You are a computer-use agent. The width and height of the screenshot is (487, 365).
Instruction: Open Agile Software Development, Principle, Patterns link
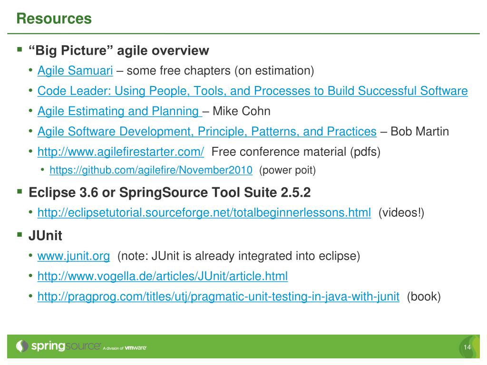207,132
